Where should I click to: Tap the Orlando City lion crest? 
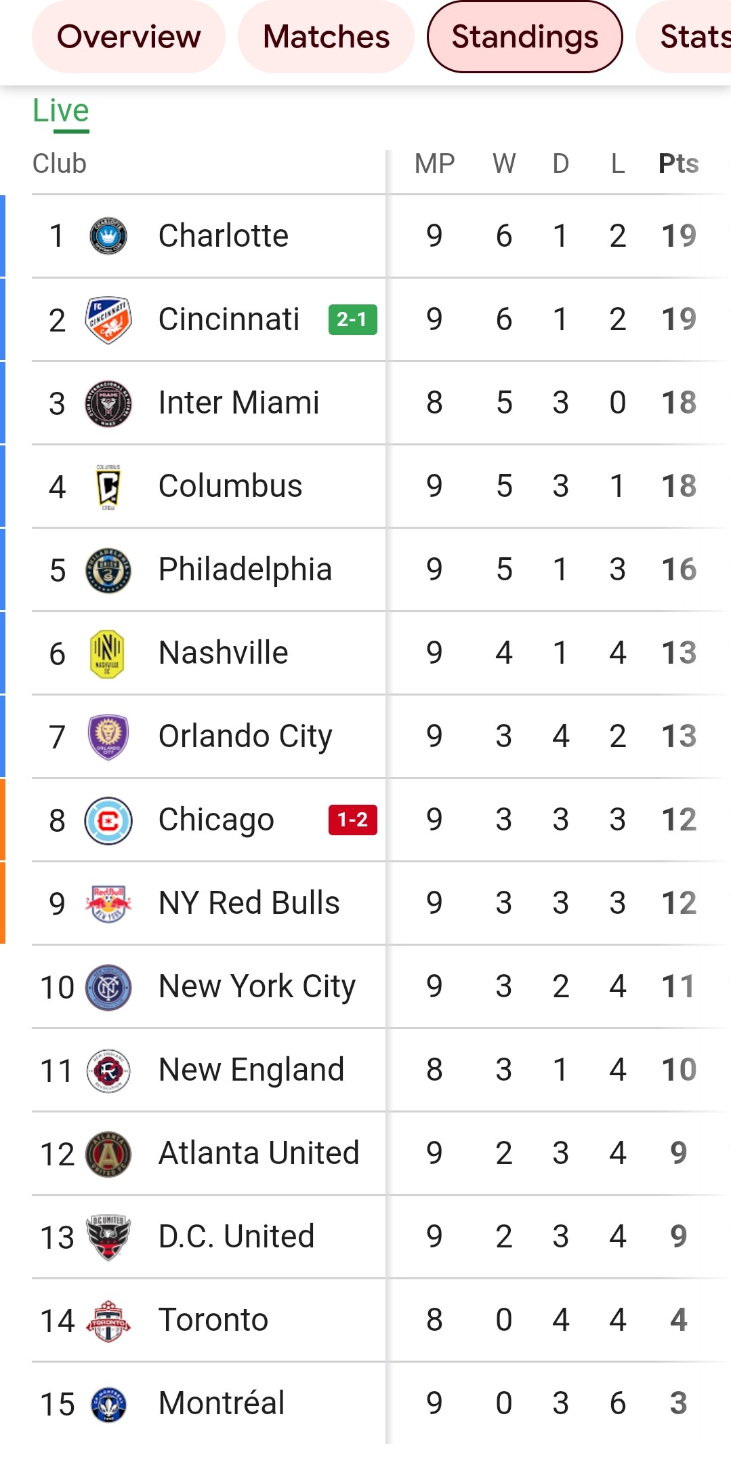point(108,737)
